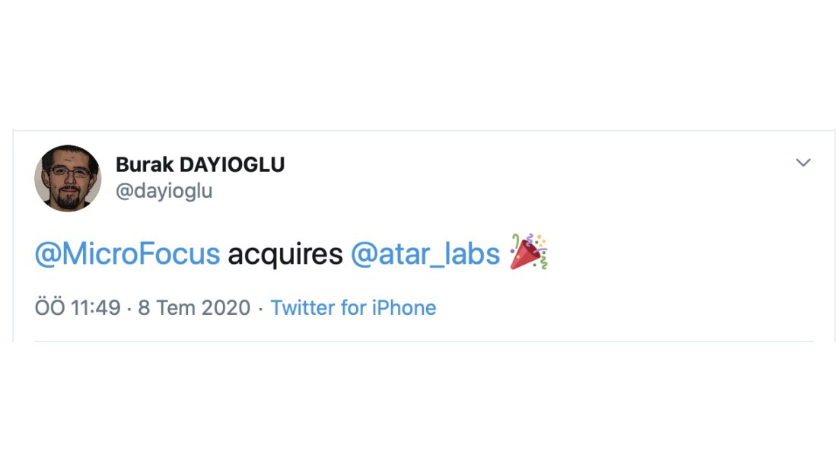This screenshot has width=837, height=470.
Task: Click the "ÖÖ" morning marker in the timestamp
Action: click(50, 308)
